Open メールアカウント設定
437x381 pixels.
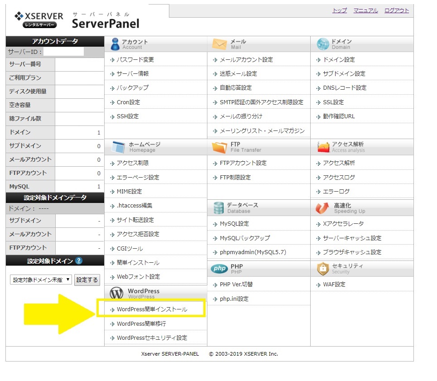246,60
